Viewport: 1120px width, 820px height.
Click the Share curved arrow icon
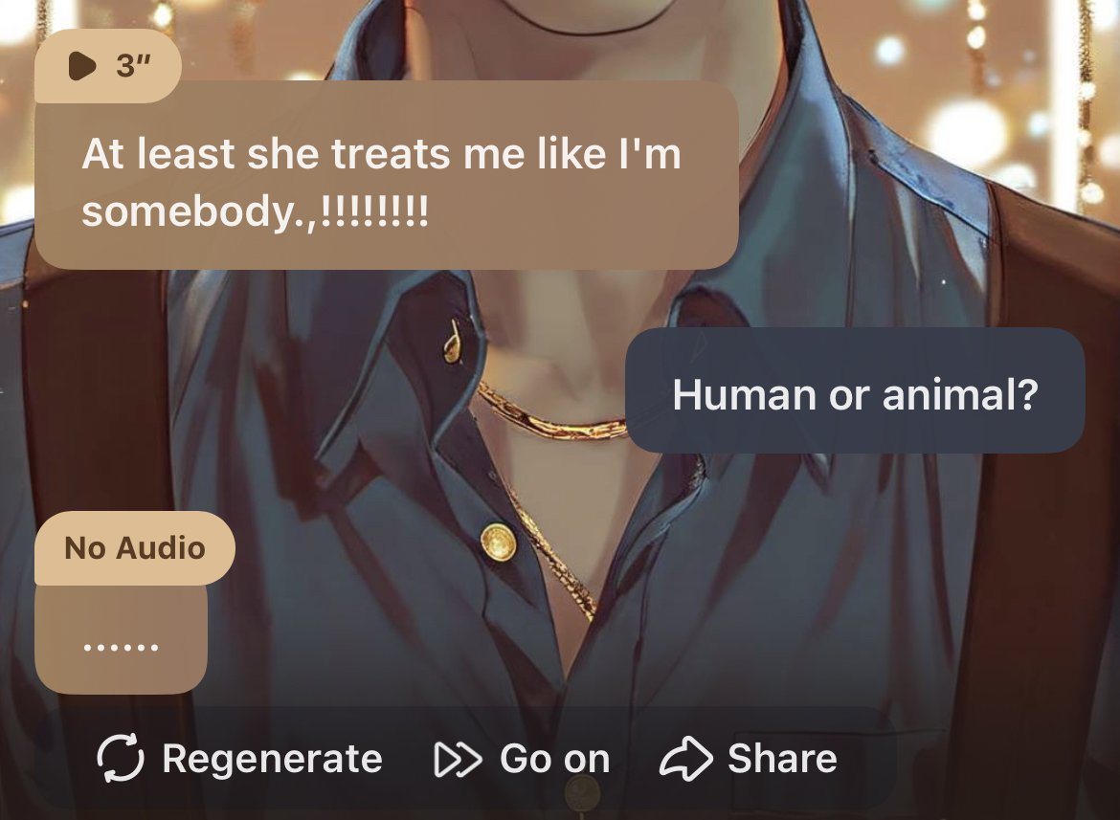tap(685, 758)
